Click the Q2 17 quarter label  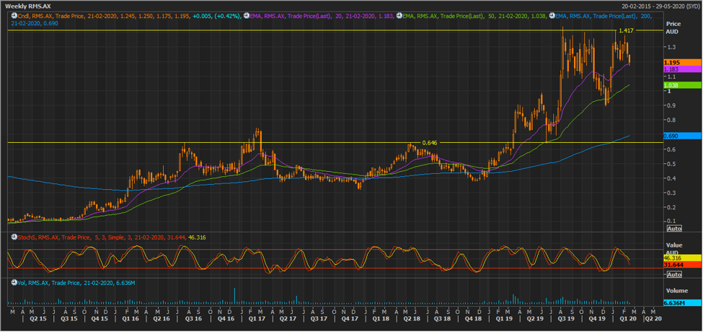pyautogui.click(x=288, y=318)
